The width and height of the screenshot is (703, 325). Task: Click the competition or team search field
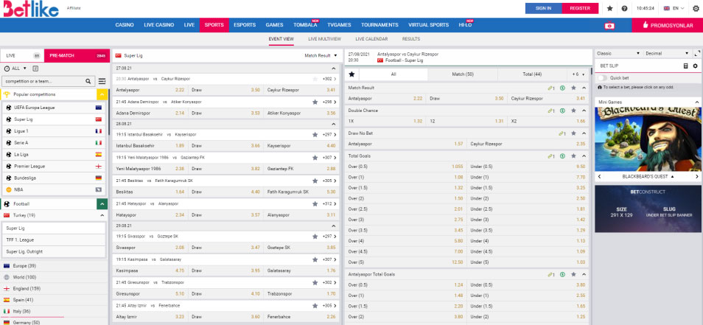pyautogui.click(x=43, y=82)
